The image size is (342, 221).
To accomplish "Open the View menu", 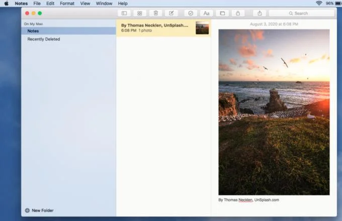I will (85, 4).
